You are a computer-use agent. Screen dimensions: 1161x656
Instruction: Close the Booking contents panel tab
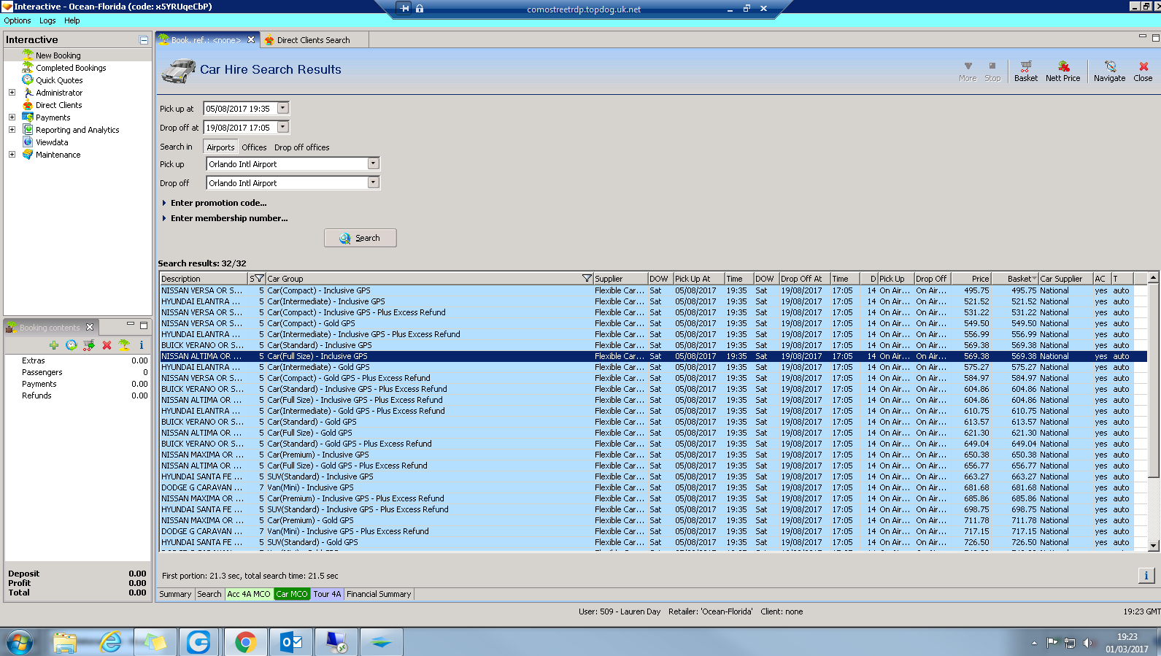click(x=90, y=327)
